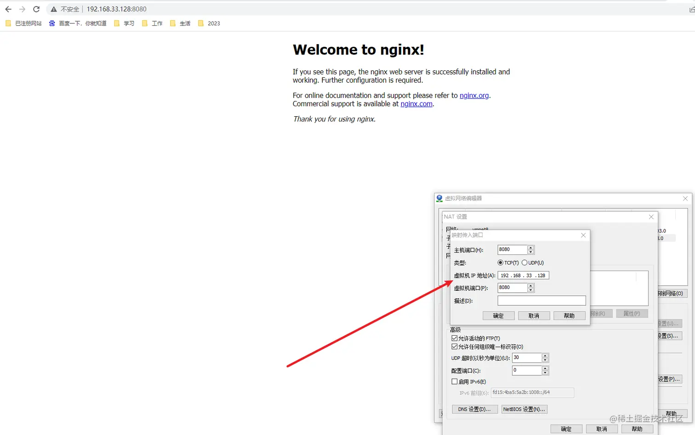Open 帮助 in the 映射传入端口 dialog
The image size is (695, 435).
(570, 316)
